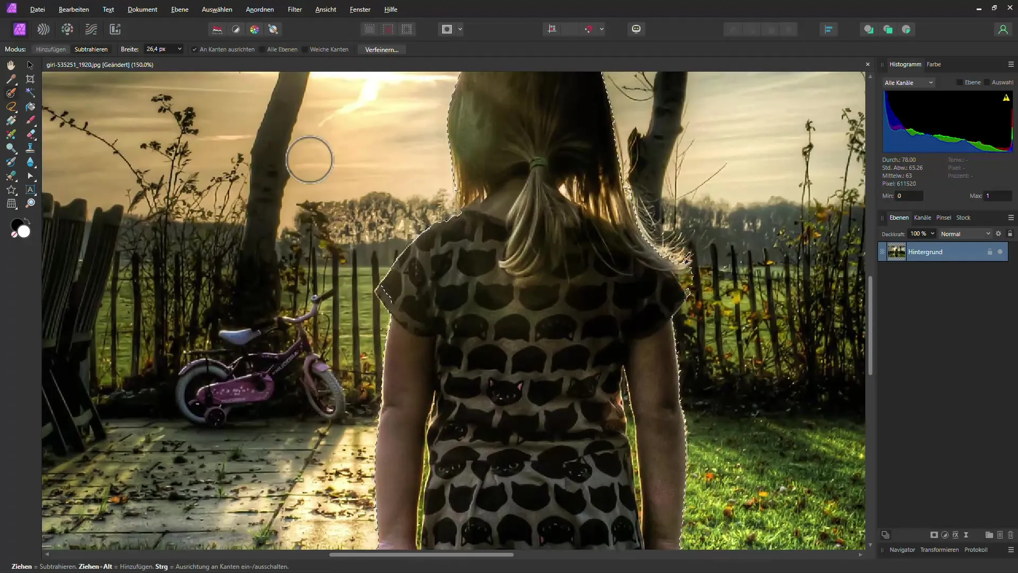Select the Color Picker eyedropper tool
This screenshot has height=573, width=1018.
tap(11, 79)
